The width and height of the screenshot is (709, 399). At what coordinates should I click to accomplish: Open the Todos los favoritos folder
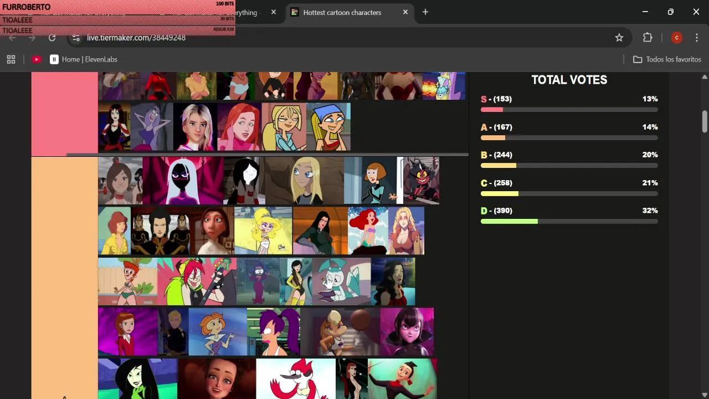[667, 59]
